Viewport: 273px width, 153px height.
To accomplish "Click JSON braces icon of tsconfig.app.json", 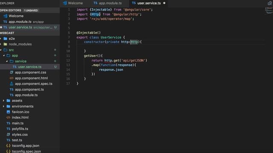I will point(9,146).
